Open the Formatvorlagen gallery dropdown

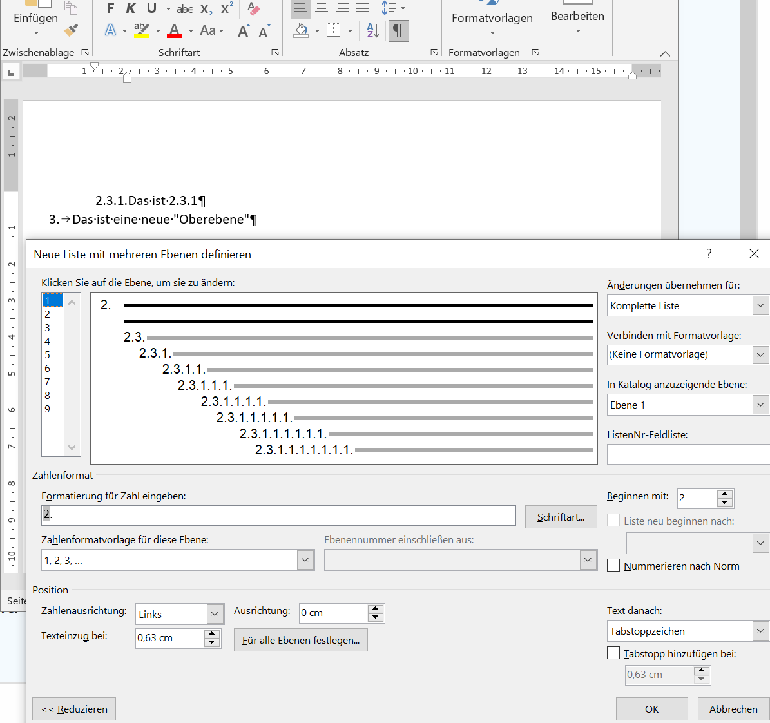492,33
